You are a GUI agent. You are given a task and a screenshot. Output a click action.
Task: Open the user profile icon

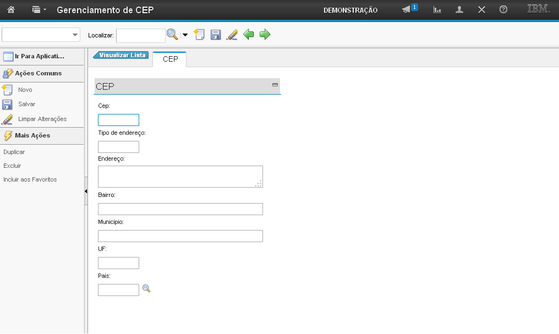(459, 10)
